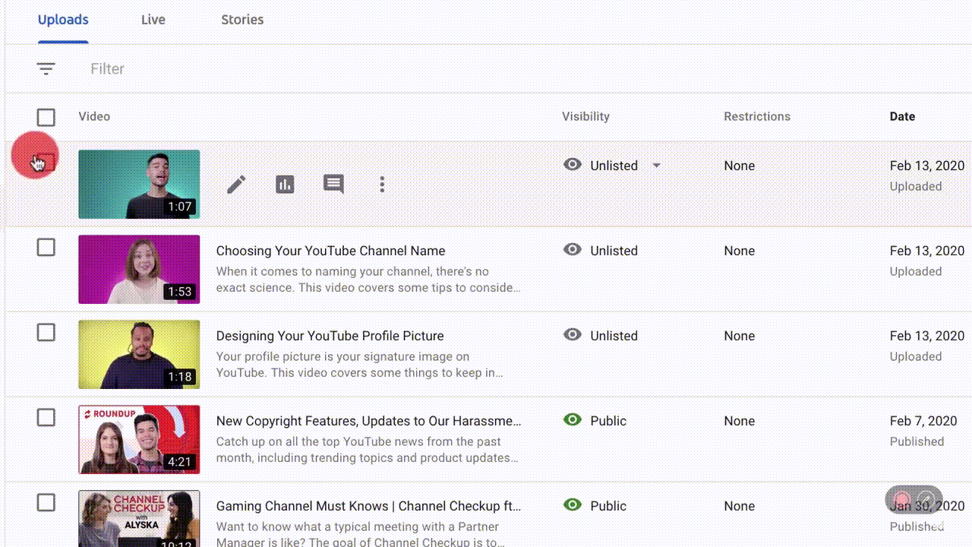Open analytics bar chart icon
972x547 pixels.
point(285,184)
